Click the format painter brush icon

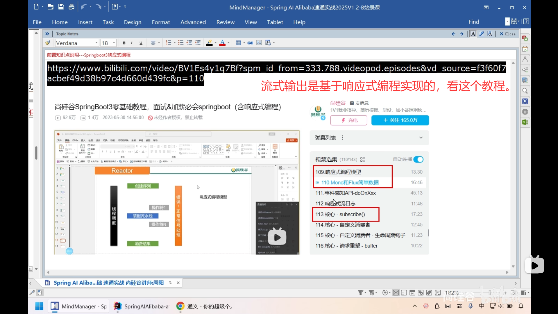pos(48,43)
